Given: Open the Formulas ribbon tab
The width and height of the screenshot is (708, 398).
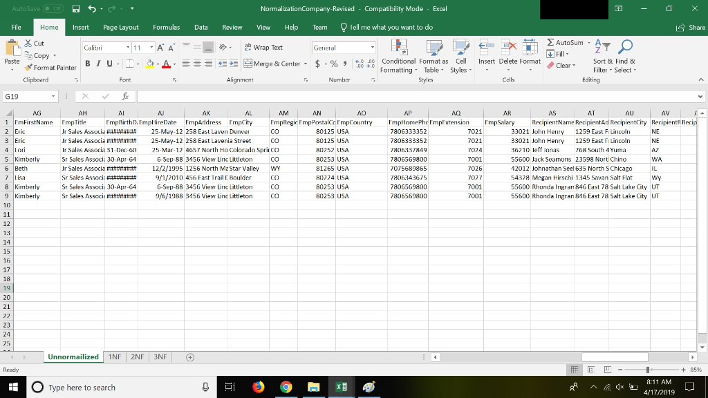Looking at the screenshot, I should [166, 28].
